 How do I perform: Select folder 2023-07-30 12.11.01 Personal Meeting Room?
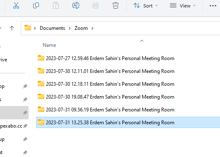pos(110,71)
